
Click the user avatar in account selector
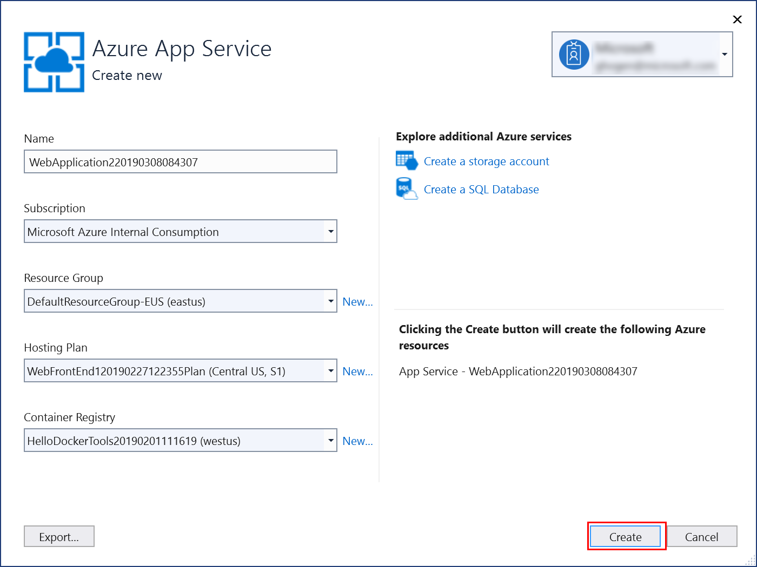(574, 55)
